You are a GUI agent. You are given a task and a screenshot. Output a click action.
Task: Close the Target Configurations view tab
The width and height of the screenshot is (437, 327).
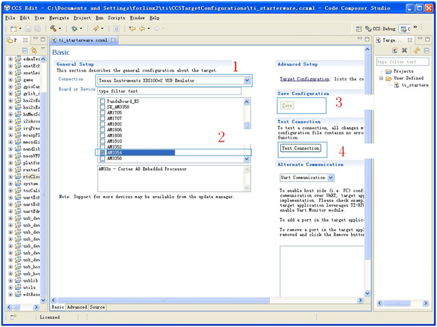point(410,40)
